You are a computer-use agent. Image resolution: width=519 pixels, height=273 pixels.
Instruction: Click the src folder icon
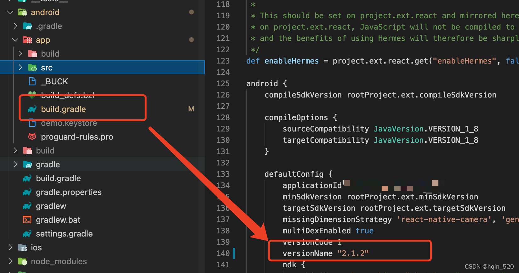(32, 68)
